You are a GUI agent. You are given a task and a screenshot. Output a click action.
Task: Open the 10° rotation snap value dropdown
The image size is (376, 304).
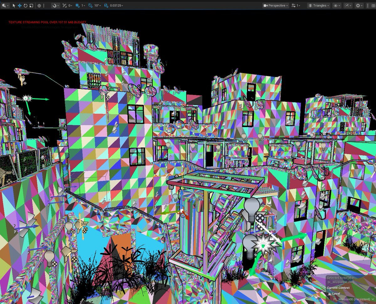(97, 6)
